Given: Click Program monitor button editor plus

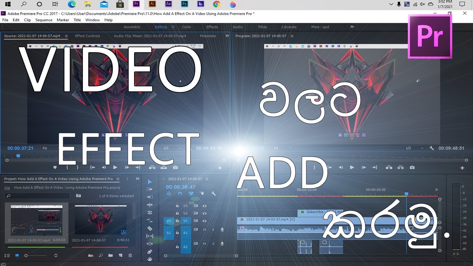Looking at the screenshot, I should click(x=462, y=168).
